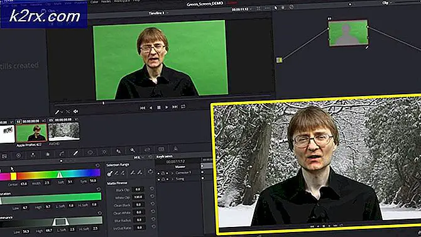
Task: Open the Power Window oval palette
Action: (90, 153)
